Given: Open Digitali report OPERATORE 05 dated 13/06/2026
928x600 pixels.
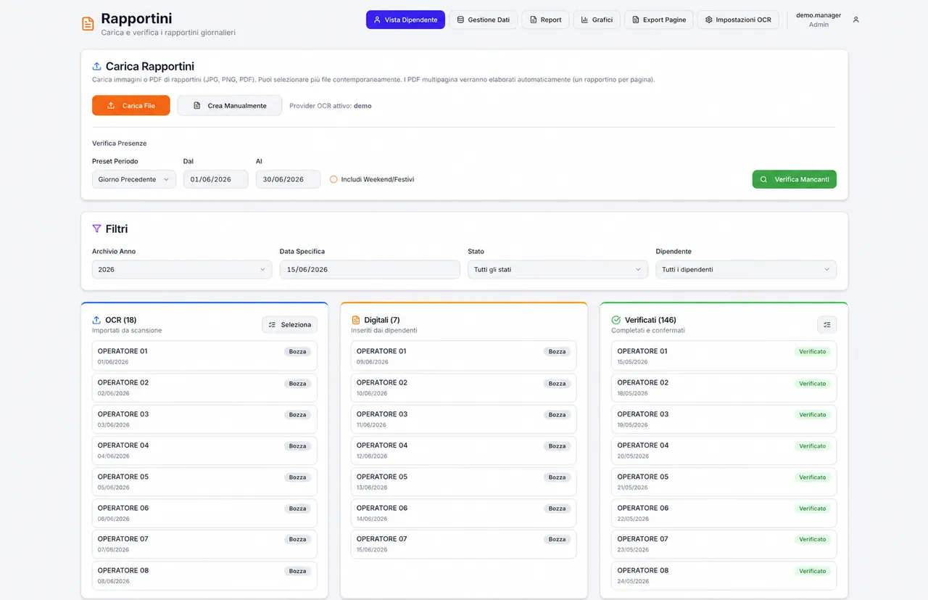Looking at the screenshot, I should [x=463, y=481].
